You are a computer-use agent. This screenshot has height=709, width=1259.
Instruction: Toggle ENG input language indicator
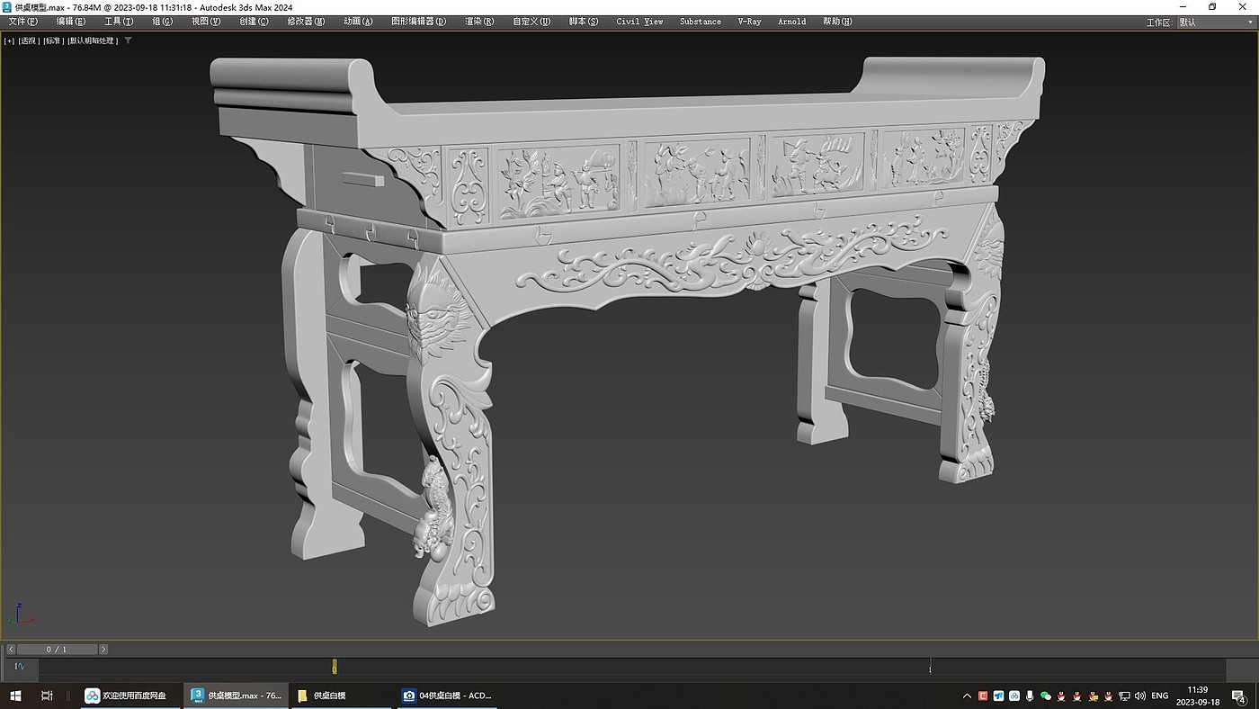pyautogui.click(x=1160, y=696)
